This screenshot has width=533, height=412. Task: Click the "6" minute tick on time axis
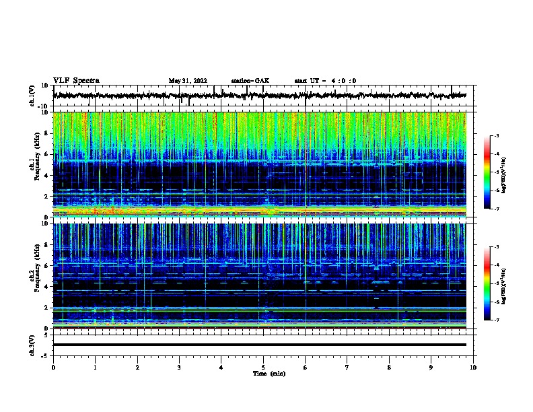click(306, 368)
